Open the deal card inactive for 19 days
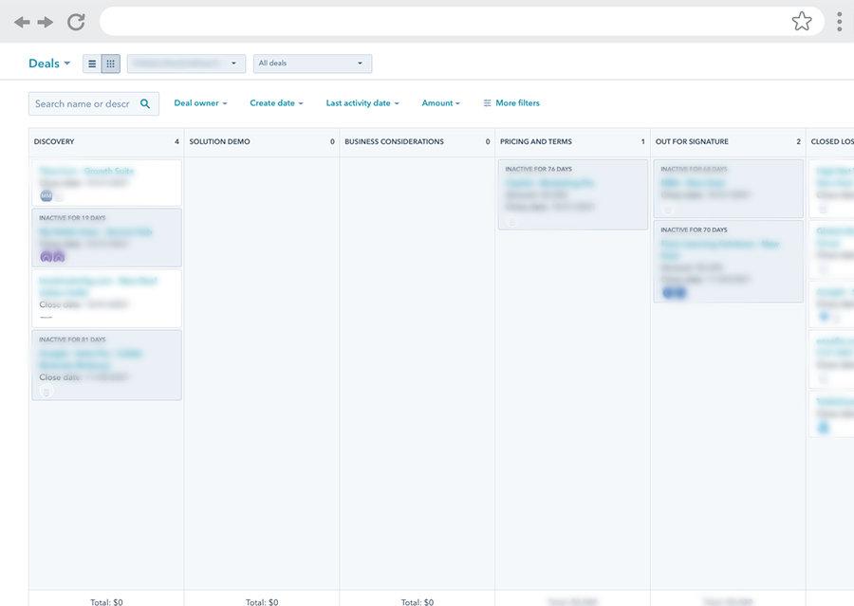This screenshot has width=854, height=606. tap(106, 237)
